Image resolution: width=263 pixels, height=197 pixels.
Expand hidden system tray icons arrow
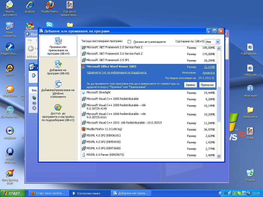(220, 193)
